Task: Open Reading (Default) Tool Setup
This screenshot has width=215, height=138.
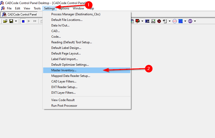Action: click(x=87, y=42)
